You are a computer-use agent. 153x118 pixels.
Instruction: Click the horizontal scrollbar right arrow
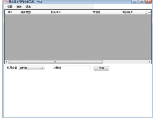pos(150,62)
